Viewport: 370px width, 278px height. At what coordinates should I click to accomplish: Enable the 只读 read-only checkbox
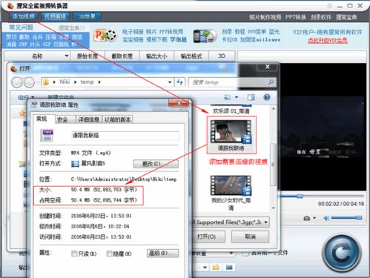tap(74, 254)
